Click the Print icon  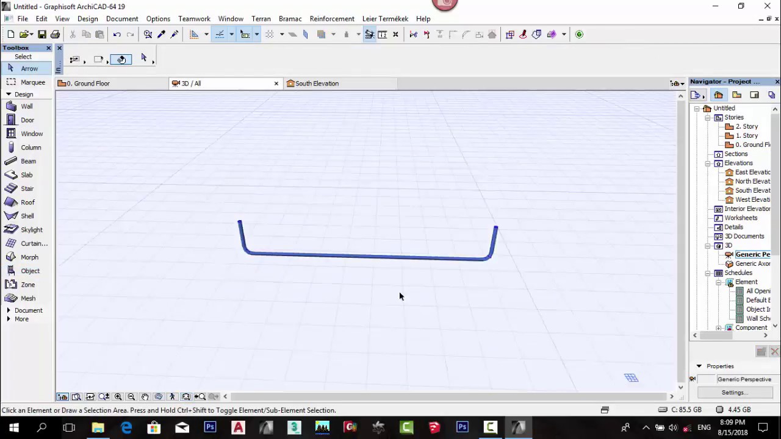pyautogui.click(x=55, y=34)
